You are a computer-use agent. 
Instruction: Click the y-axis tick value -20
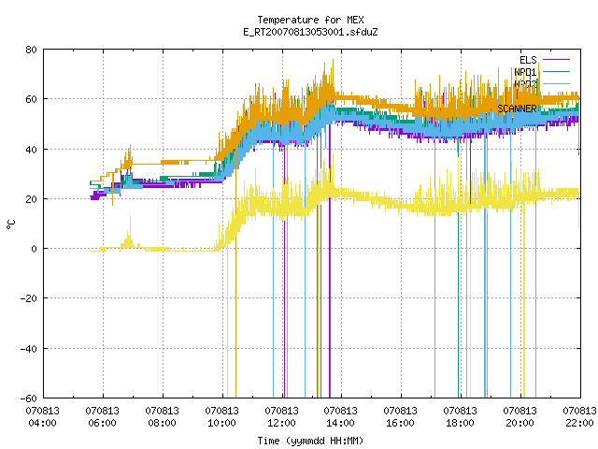tap(29, 298)
